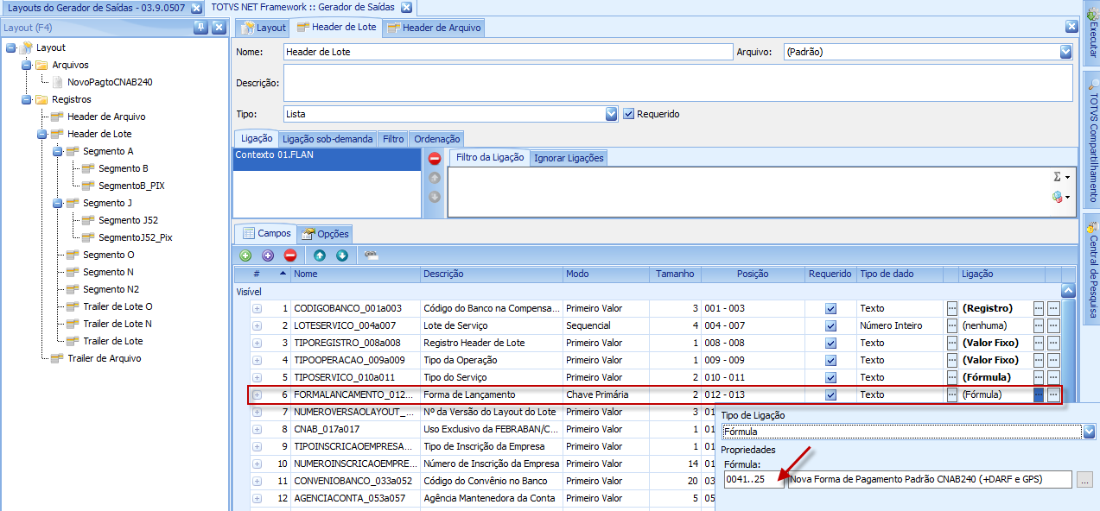The image size is (1100, 511).
Task: Add a new field with green plus
Action: point(245,255)
